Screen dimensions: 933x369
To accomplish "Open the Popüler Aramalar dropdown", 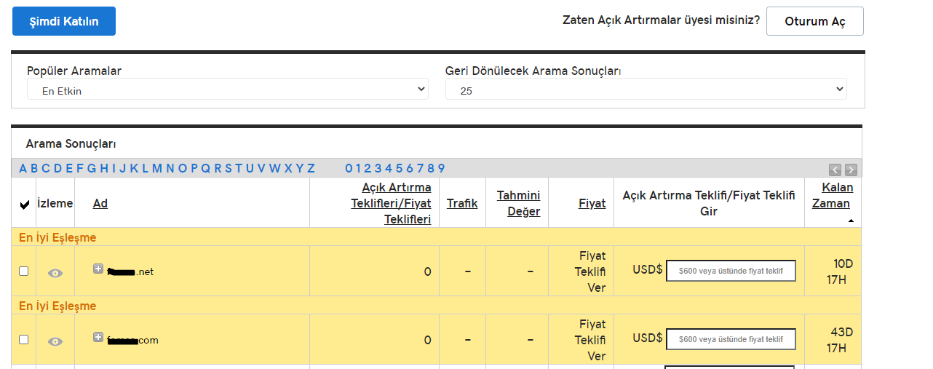I will coord(228,90).
